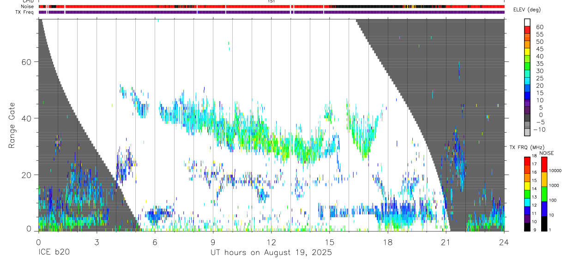The image size is (567, 262).
Task: Select ELEV swatch between 15 and 10
Action: coord(527,96)
